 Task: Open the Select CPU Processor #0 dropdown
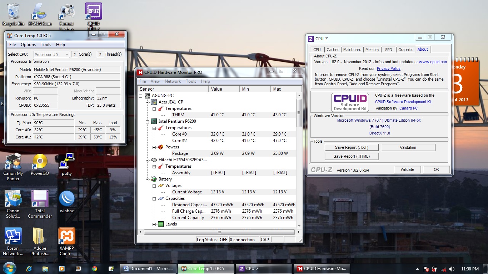(x=52, y=54)
